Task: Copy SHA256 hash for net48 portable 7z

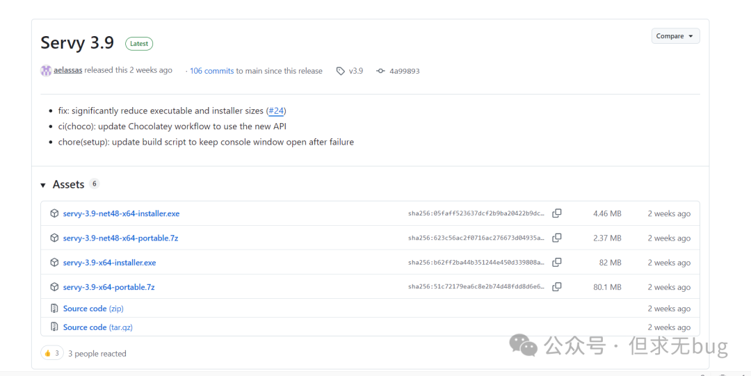Action: (556, 238)
